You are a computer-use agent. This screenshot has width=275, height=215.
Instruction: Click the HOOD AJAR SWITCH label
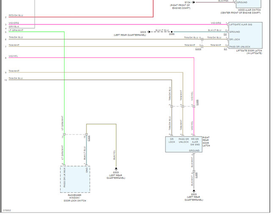pos(249,10)
